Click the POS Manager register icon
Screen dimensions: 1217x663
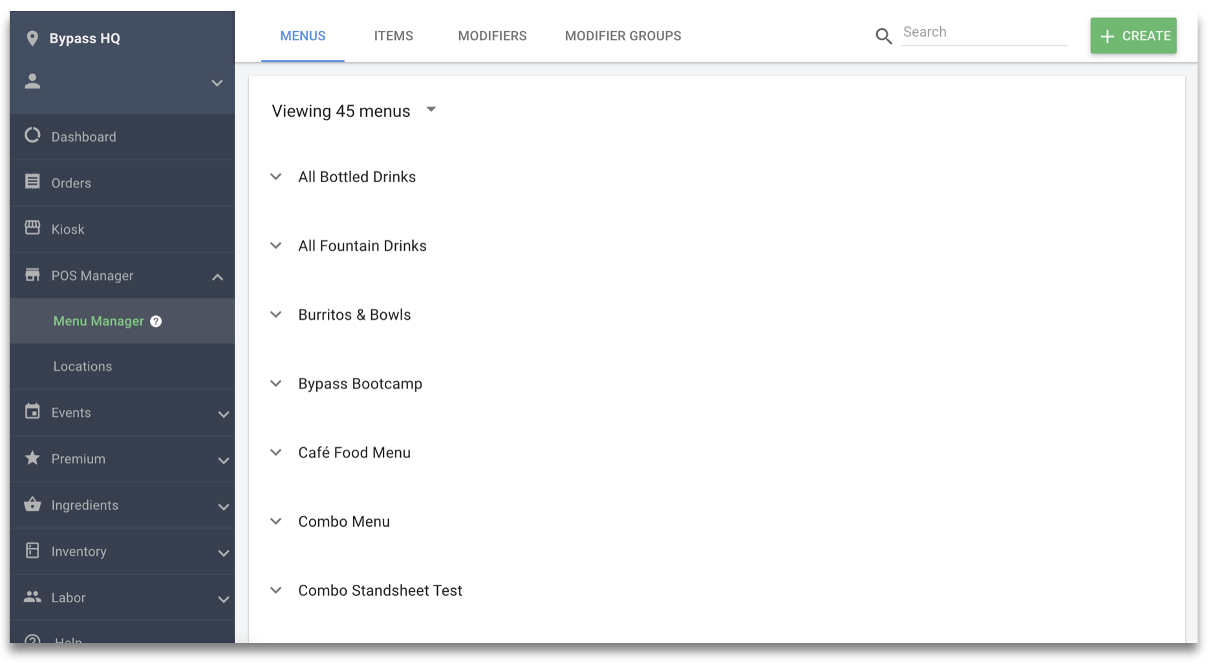coord(32,275)
